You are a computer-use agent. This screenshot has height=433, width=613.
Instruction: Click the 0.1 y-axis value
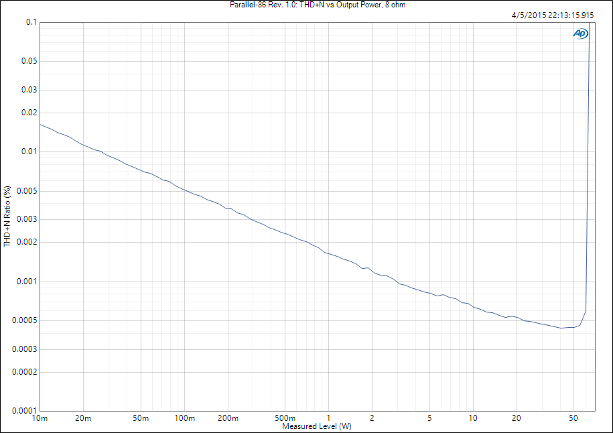tap(31, 22)
